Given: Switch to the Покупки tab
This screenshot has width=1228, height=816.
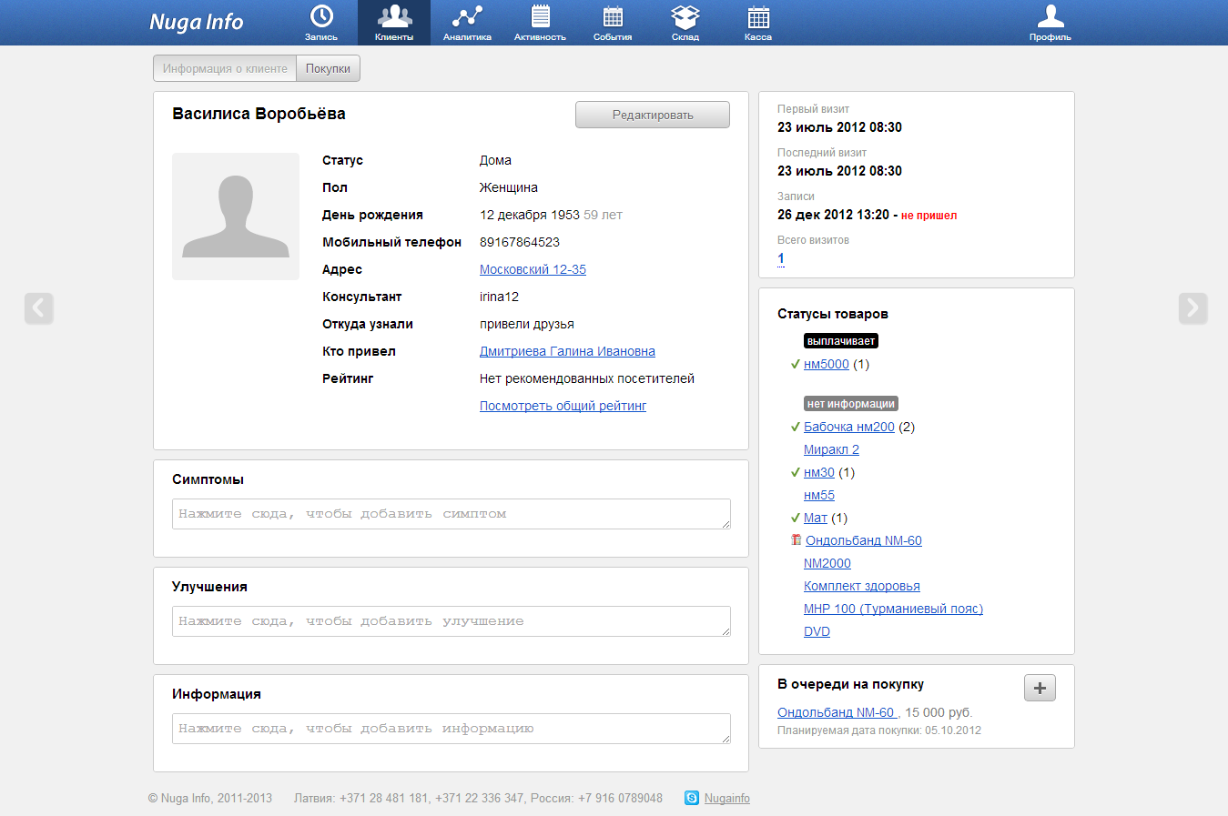Looking at the screenshot, I should tap(328, 68).
